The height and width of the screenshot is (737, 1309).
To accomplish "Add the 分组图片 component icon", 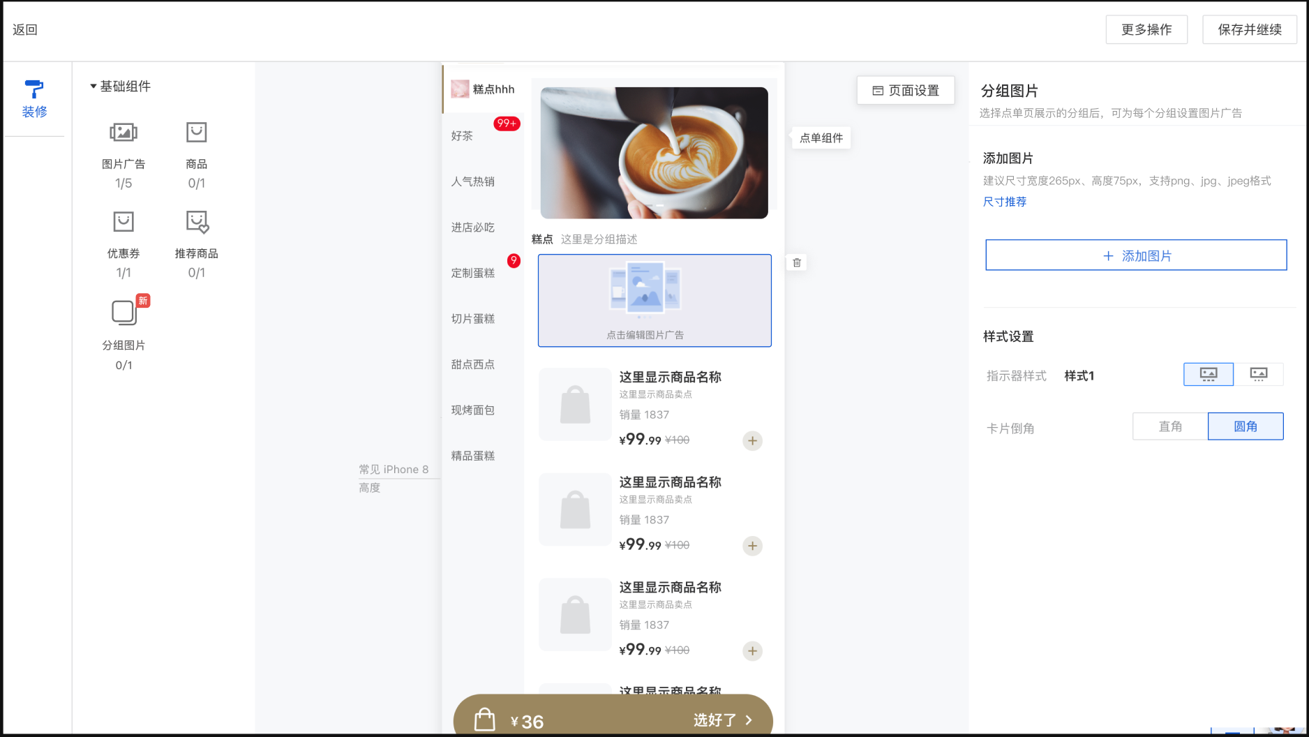I will point(124,313).
